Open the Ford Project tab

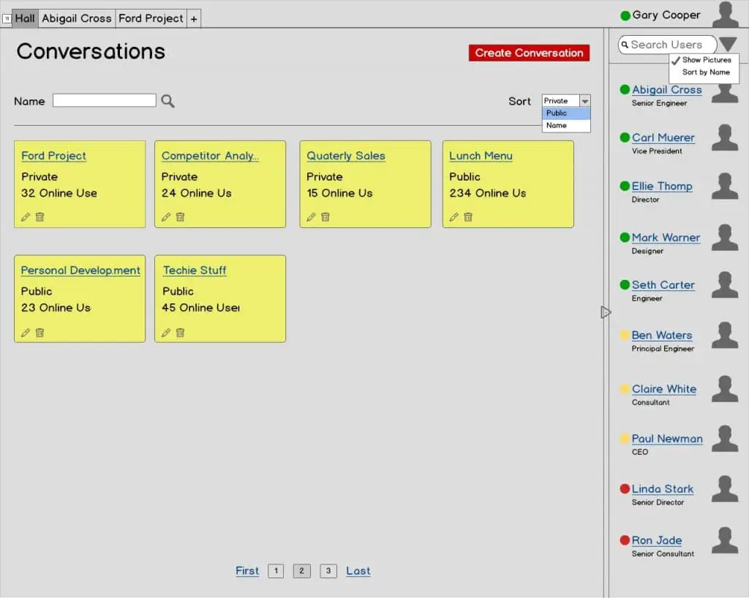click(151, 18)
